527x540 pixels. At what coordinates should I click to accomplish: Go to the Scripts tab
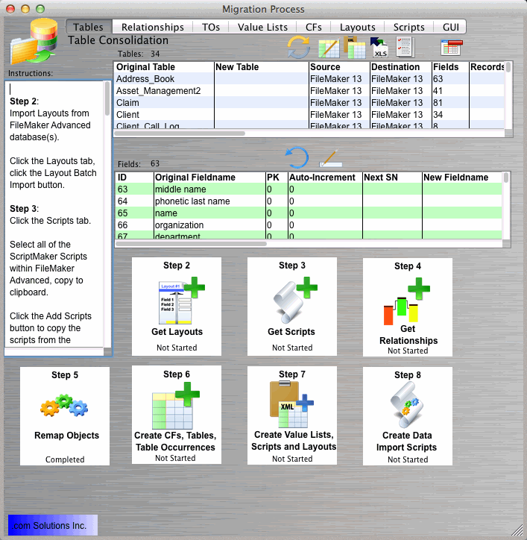click(x=409, y=27)
